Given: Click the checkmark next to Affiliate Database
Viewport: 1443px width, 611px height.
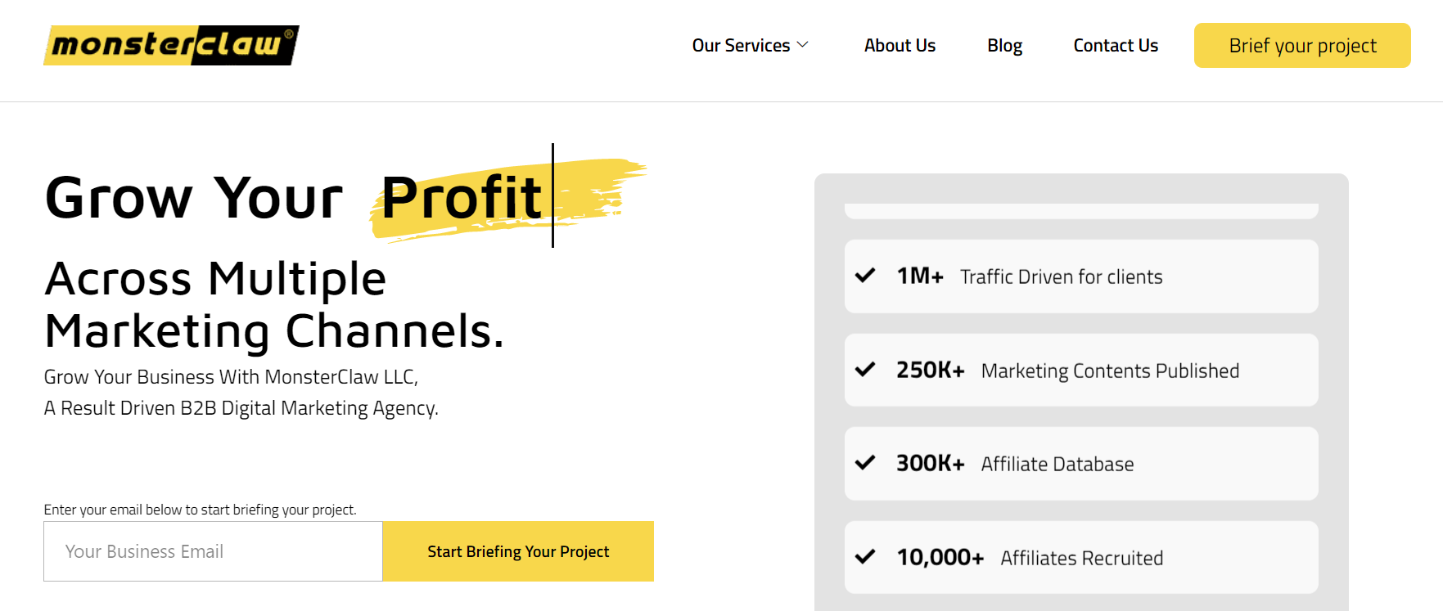Looking at the screenshot, I should (865, 463).
